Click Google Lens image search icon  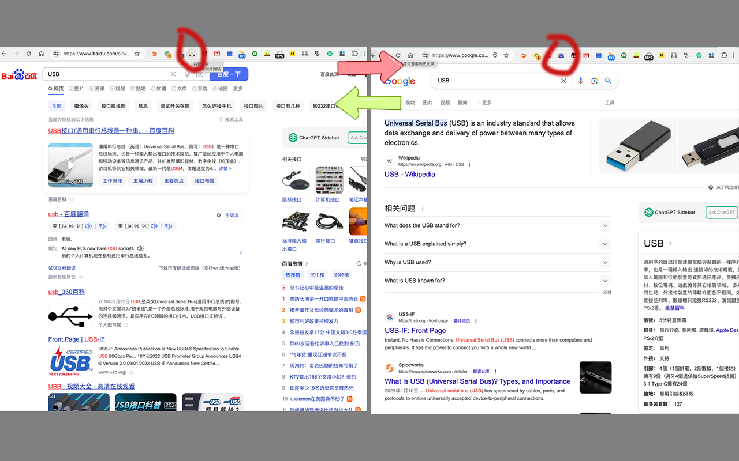pyautogui.click(x=594, y=81)
